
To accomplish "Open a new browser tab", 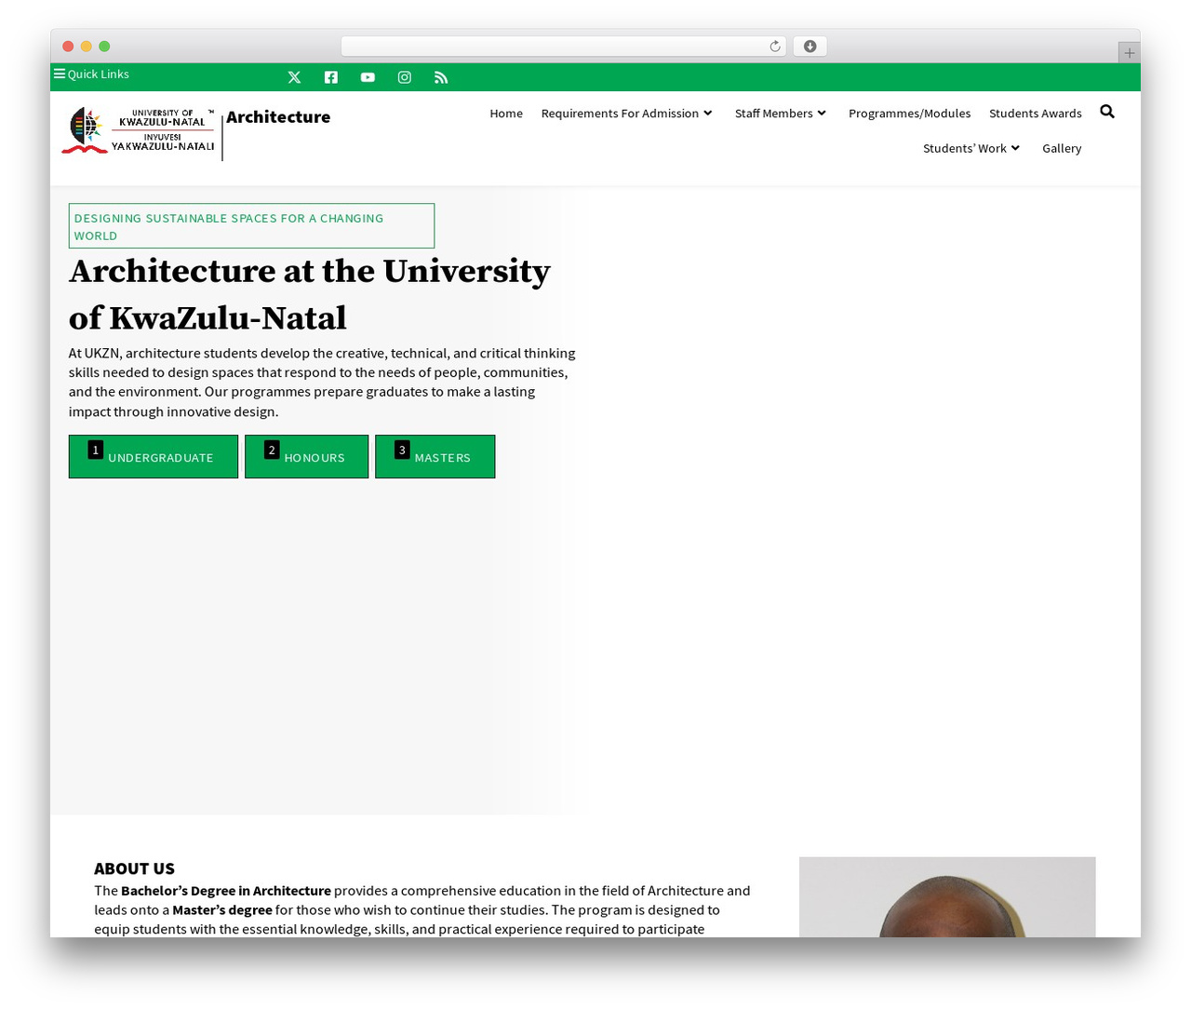I will pos(1129,53).
